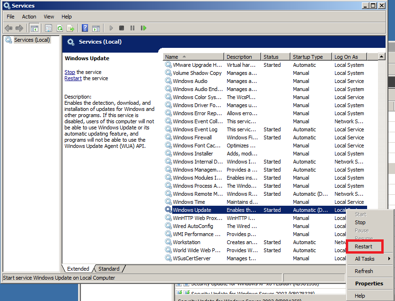Image resolution: width=395 pixels, height=301 pixels.
Task: Click the blue Help question mark icon
Action: click(x=85, y=28)
